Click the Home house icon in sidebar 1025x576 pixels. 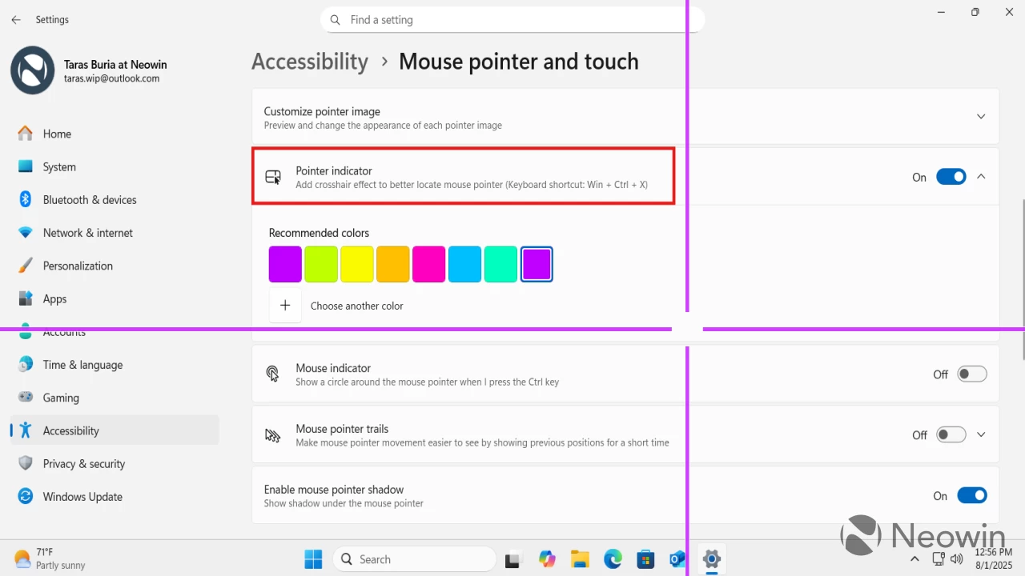point(26,134)
